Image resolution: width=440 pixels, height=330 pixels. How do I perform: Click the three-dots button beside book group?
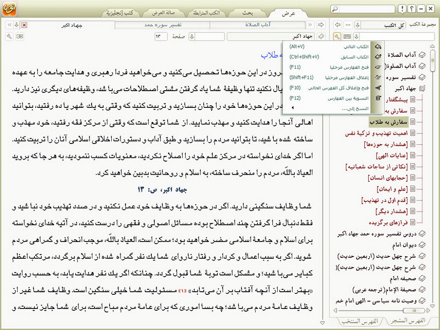point(348,25)
